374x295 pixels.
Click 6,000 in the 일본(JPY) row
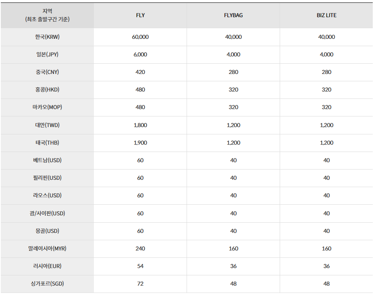(140, 54)
